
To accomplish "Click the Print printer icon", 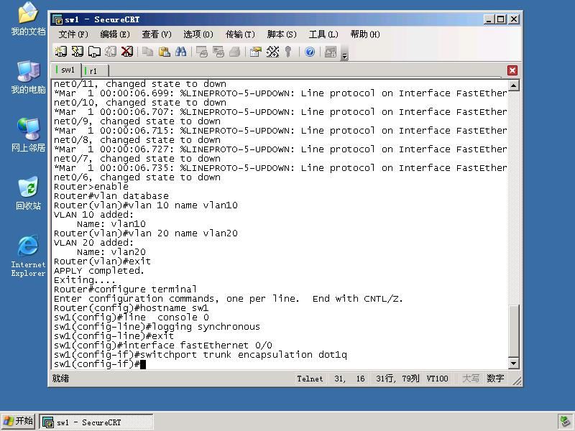I will 235,52.
